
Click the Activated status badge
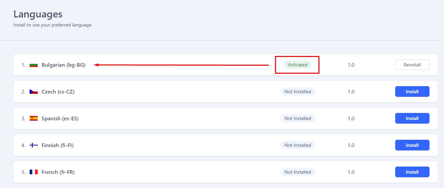[298, 65]
